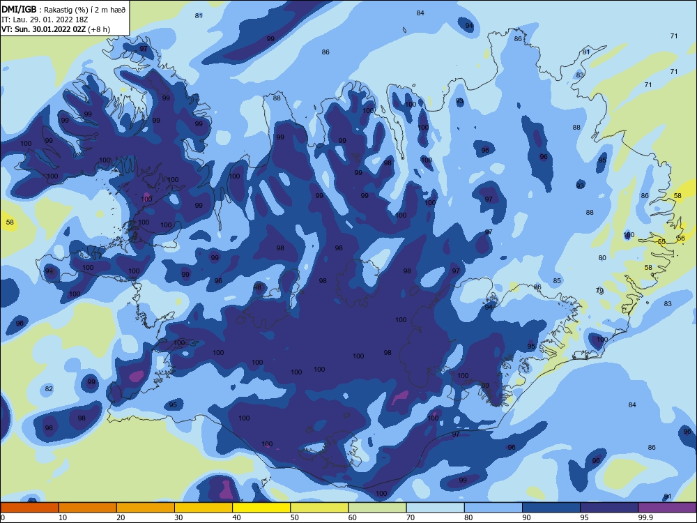Click the '40' legend scale label
Viewport: 697px width, 523px height.
click(236, 517)
